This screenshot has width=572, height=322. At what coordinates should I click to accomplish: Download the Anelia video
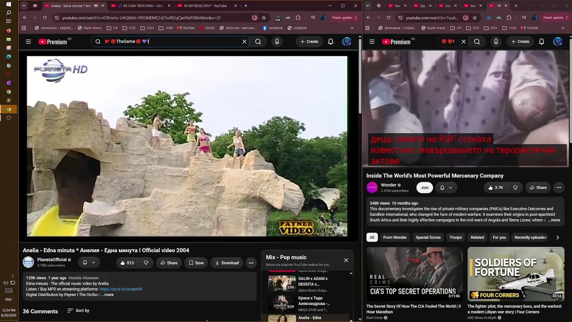point(227,263)
